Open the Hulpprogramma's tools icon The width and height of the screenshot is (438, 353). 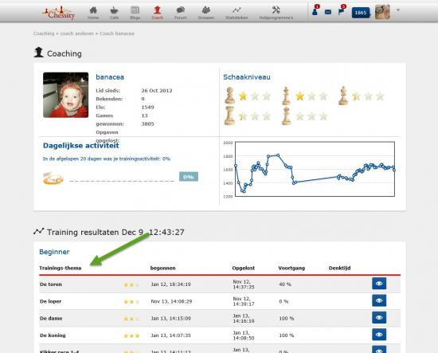tap(276, 10)
